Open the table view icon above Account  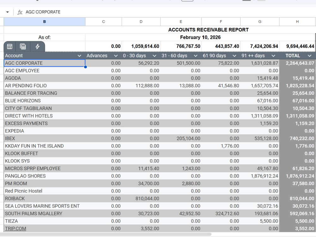[10, 46]
